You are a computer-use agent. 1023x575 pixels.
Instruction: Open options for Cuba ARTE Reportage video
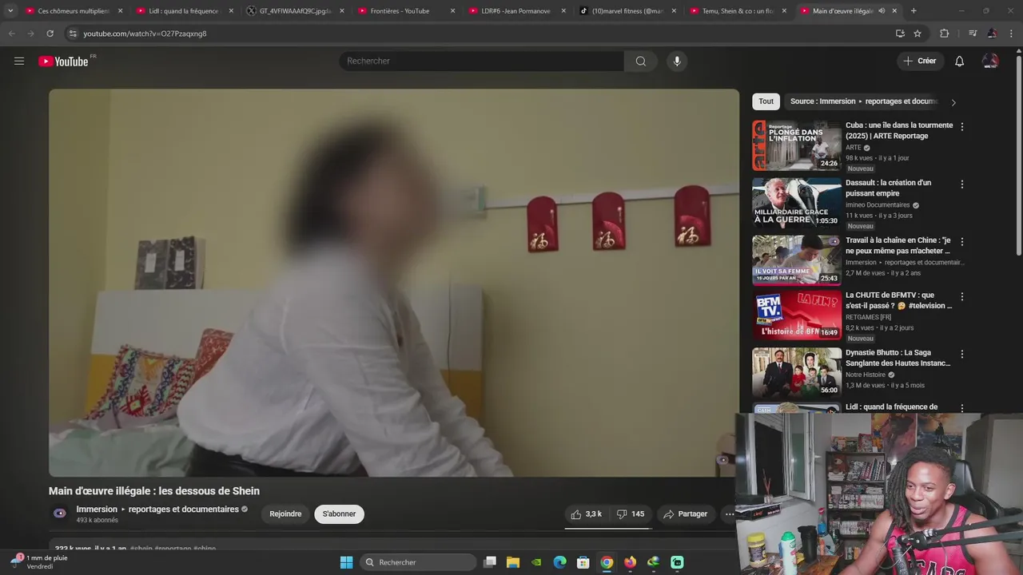click(962, 127)
